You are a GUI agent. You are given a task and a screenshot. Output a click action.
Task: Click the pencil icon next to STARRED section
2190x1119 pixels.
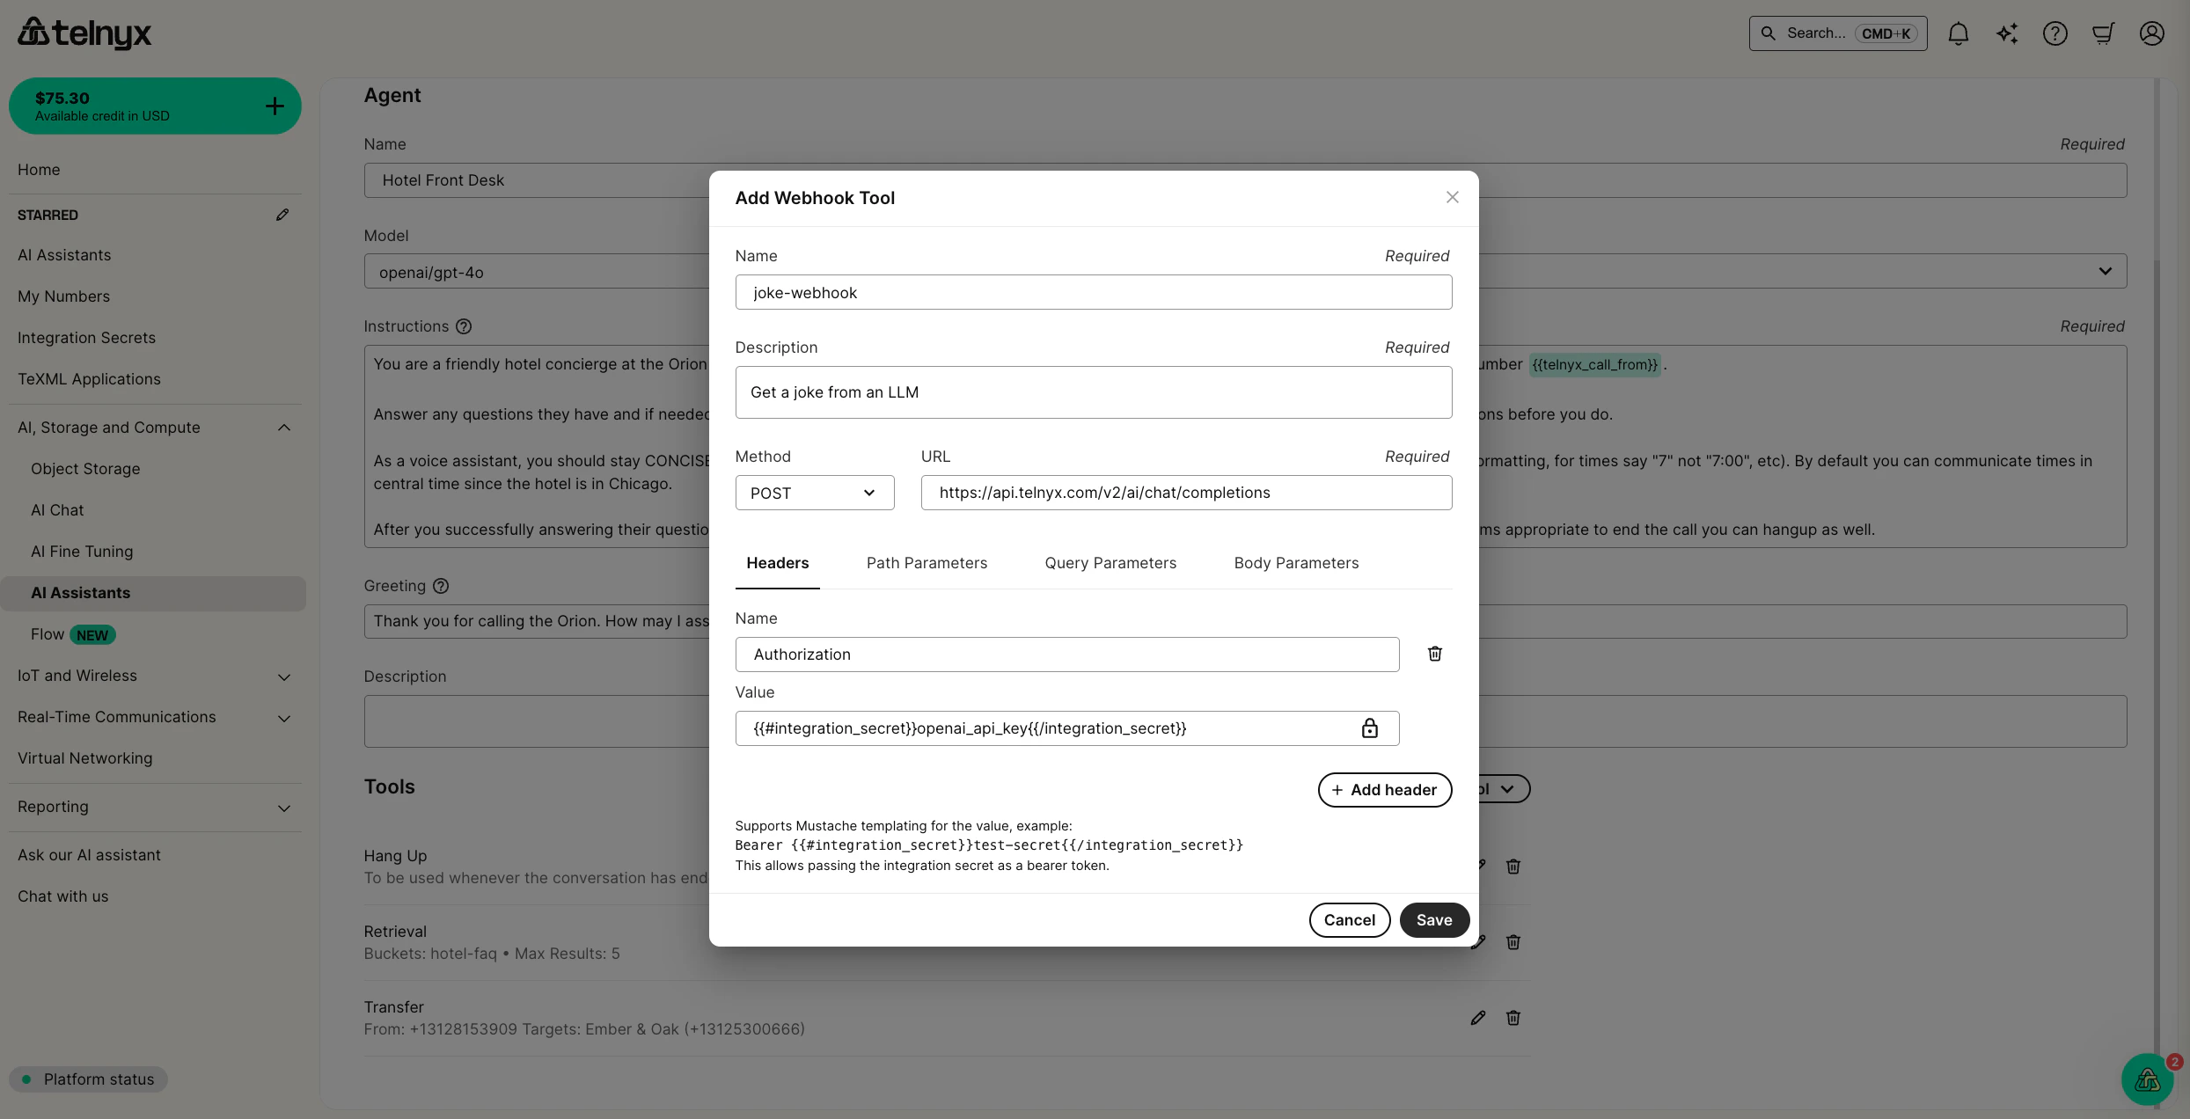[x=282, y=214]
